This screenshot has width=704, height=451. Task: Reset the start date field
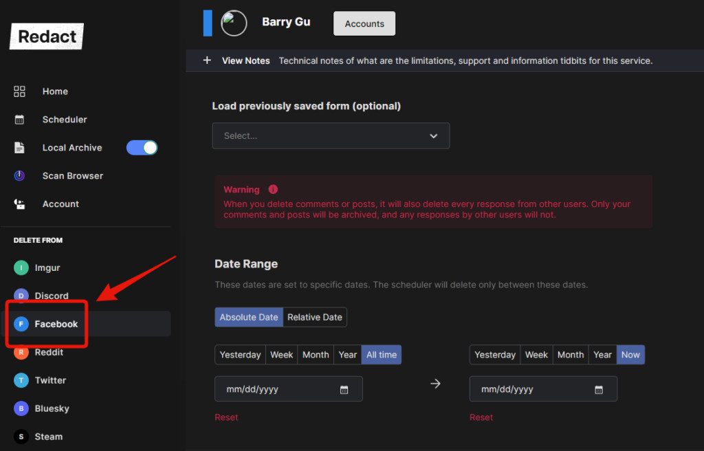tap(226, 417)
